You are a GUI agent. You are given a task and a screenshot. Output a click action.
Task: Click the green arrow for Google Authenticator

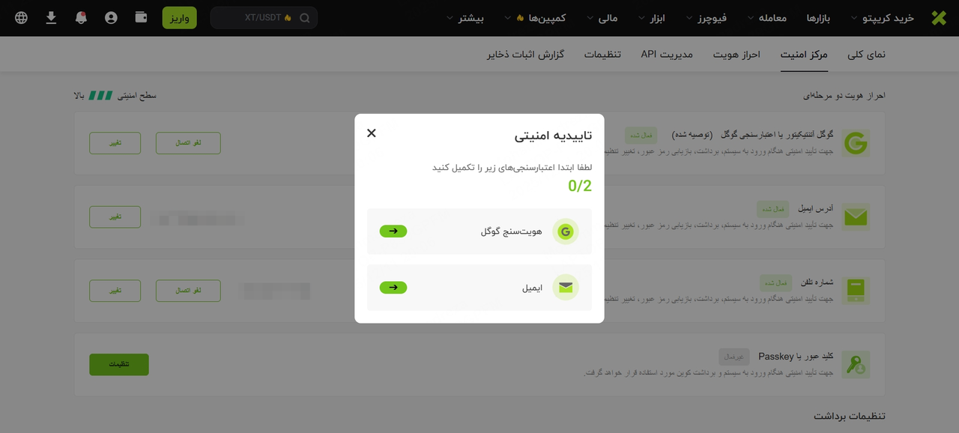(393, 231)
